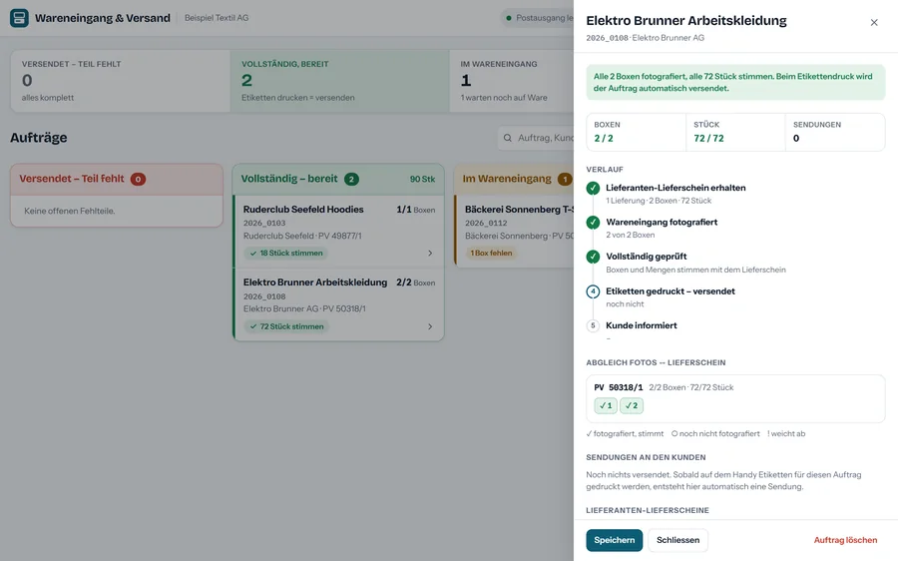Click the Speichern button
This screenshot has height=561, width=898.
click(614, 540)
